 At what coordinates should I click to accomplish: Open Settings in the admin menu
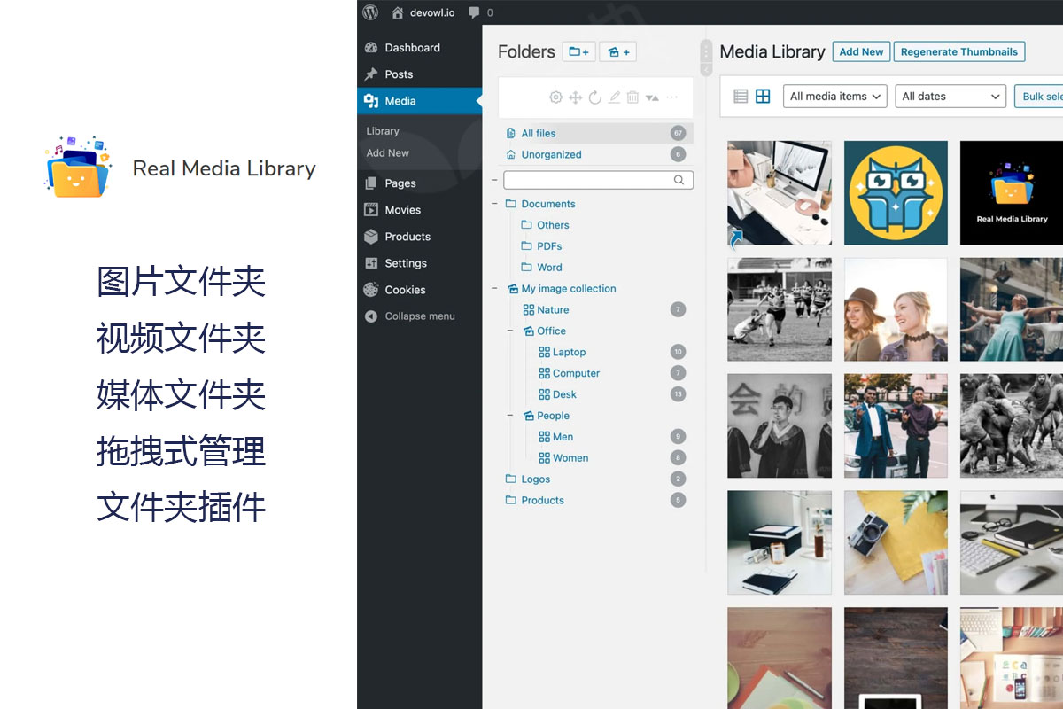(406, 263)
